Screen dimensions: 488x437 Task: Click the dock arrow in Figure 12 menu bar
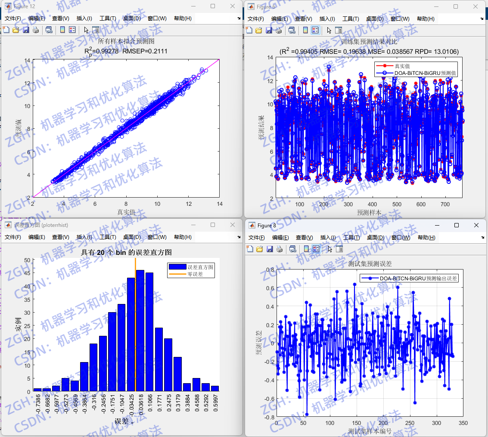[239, 19]
